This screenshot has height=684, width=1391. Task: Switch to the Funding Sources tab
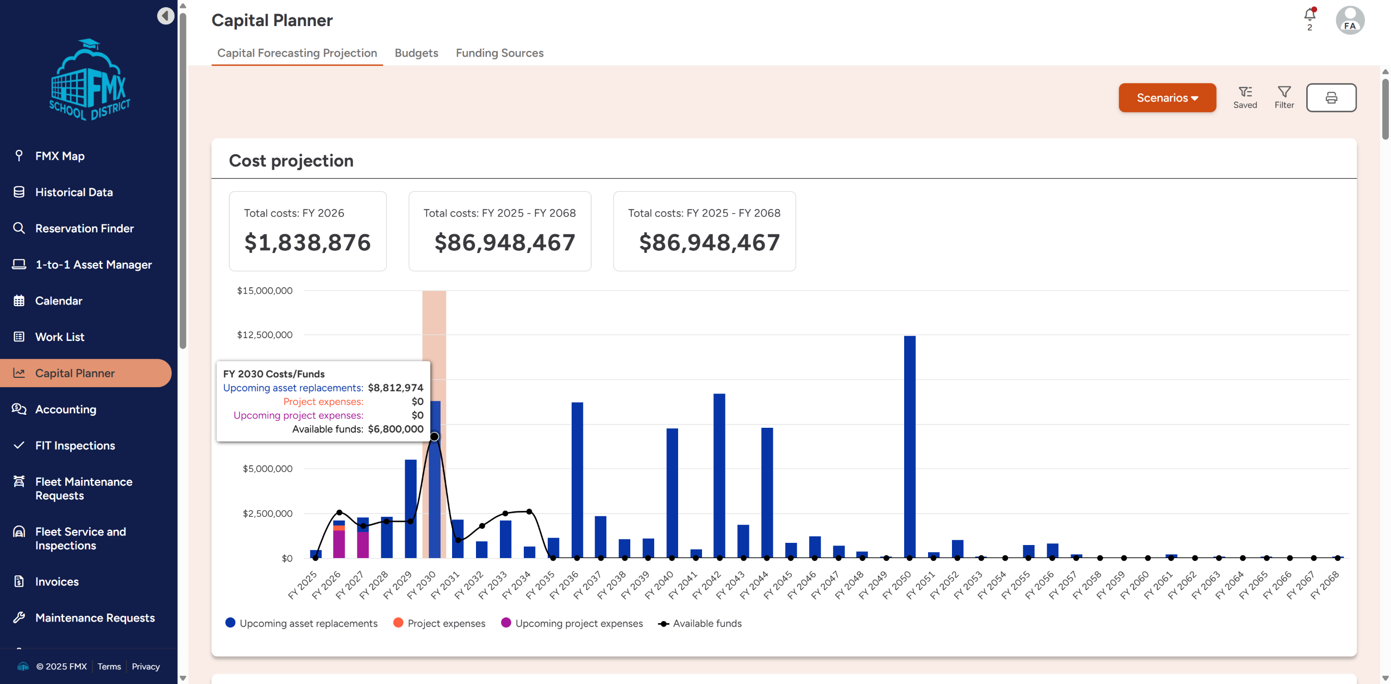coord(499,53)
